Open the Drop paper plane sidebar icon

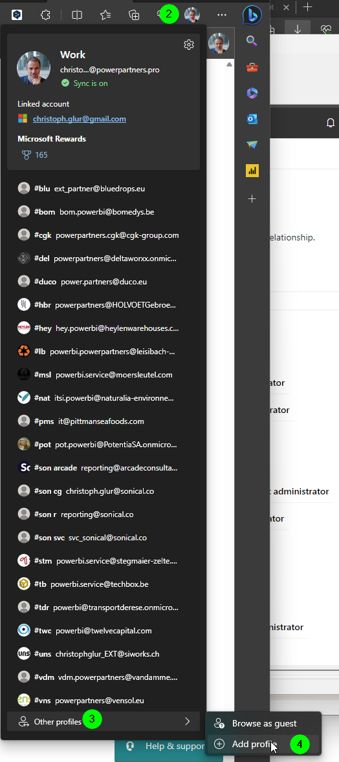252,145
